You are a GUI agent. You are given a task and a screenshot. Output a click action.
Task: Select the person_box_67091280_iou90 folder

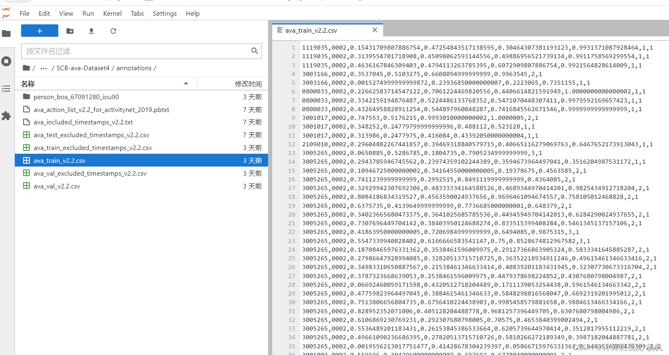click(141, 97)
